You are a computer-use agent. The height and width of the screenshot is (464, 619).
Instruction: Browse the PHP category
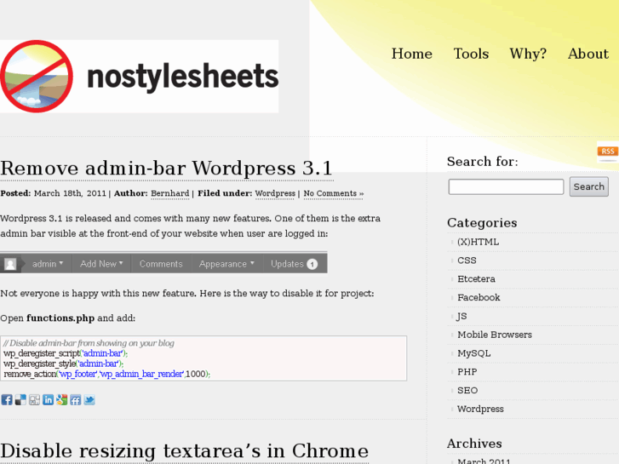[x=467, y=372]
